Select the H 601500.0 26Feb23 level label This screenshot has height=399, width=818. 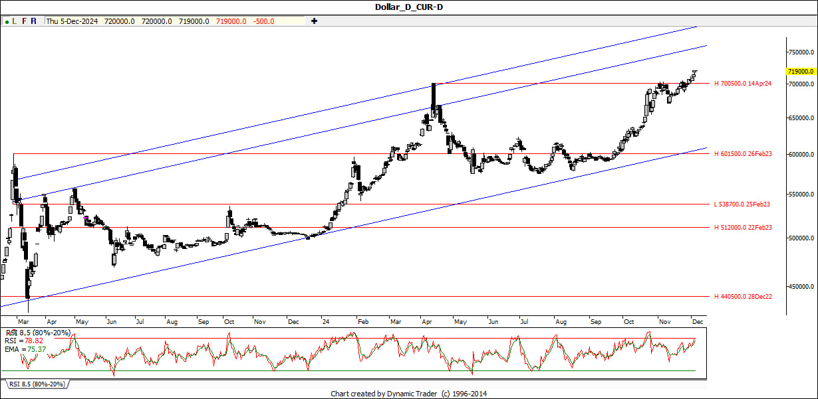743,154
